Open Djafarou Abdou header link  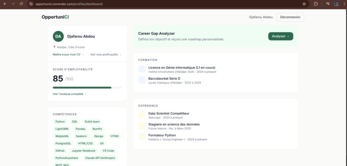pos(261,17)
